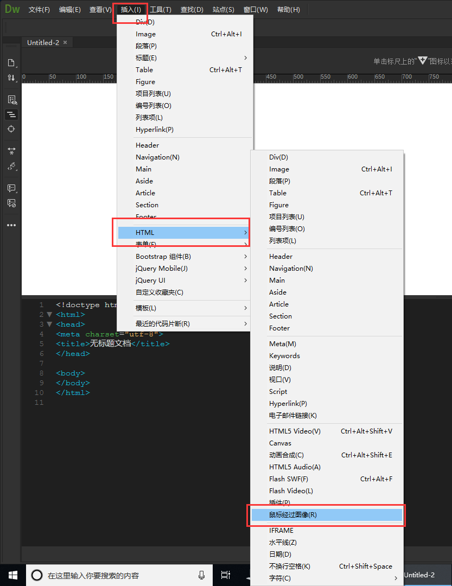Expand the jQuery Mobile(J) submenu

pos(183,269)
